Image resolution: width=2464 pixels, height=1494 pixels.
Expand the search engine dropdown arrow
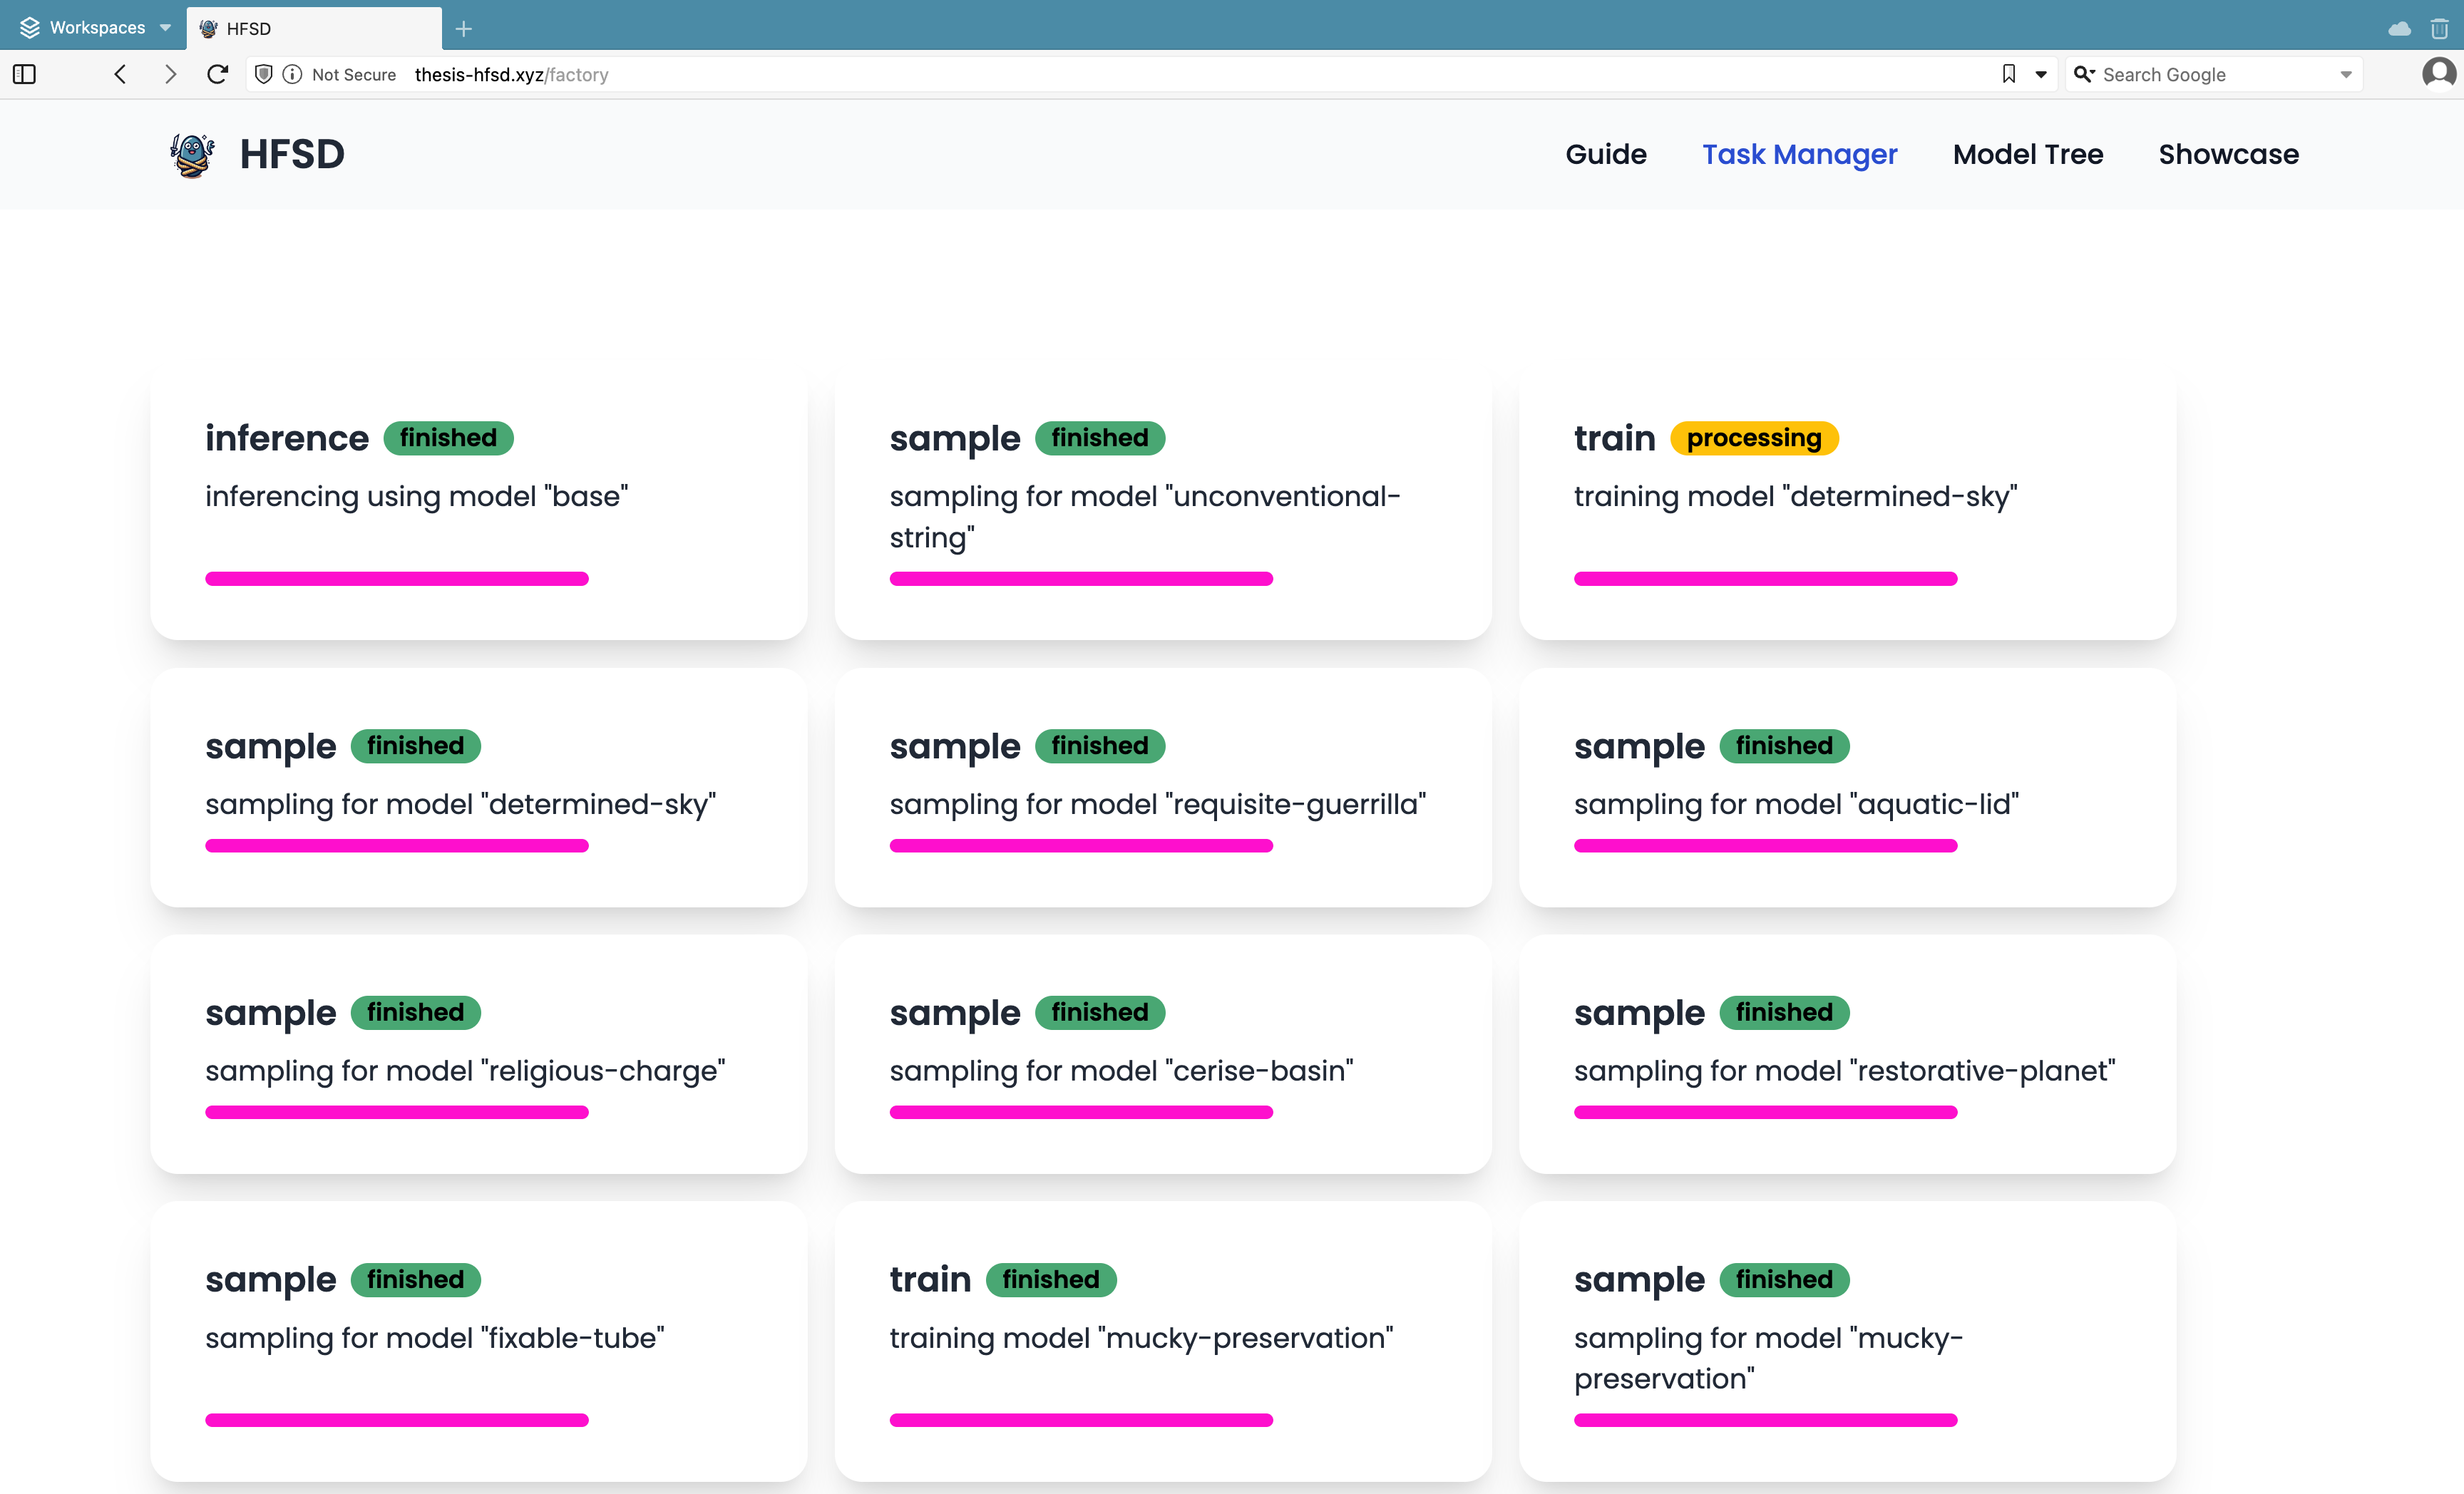[x=2346, y=74]
